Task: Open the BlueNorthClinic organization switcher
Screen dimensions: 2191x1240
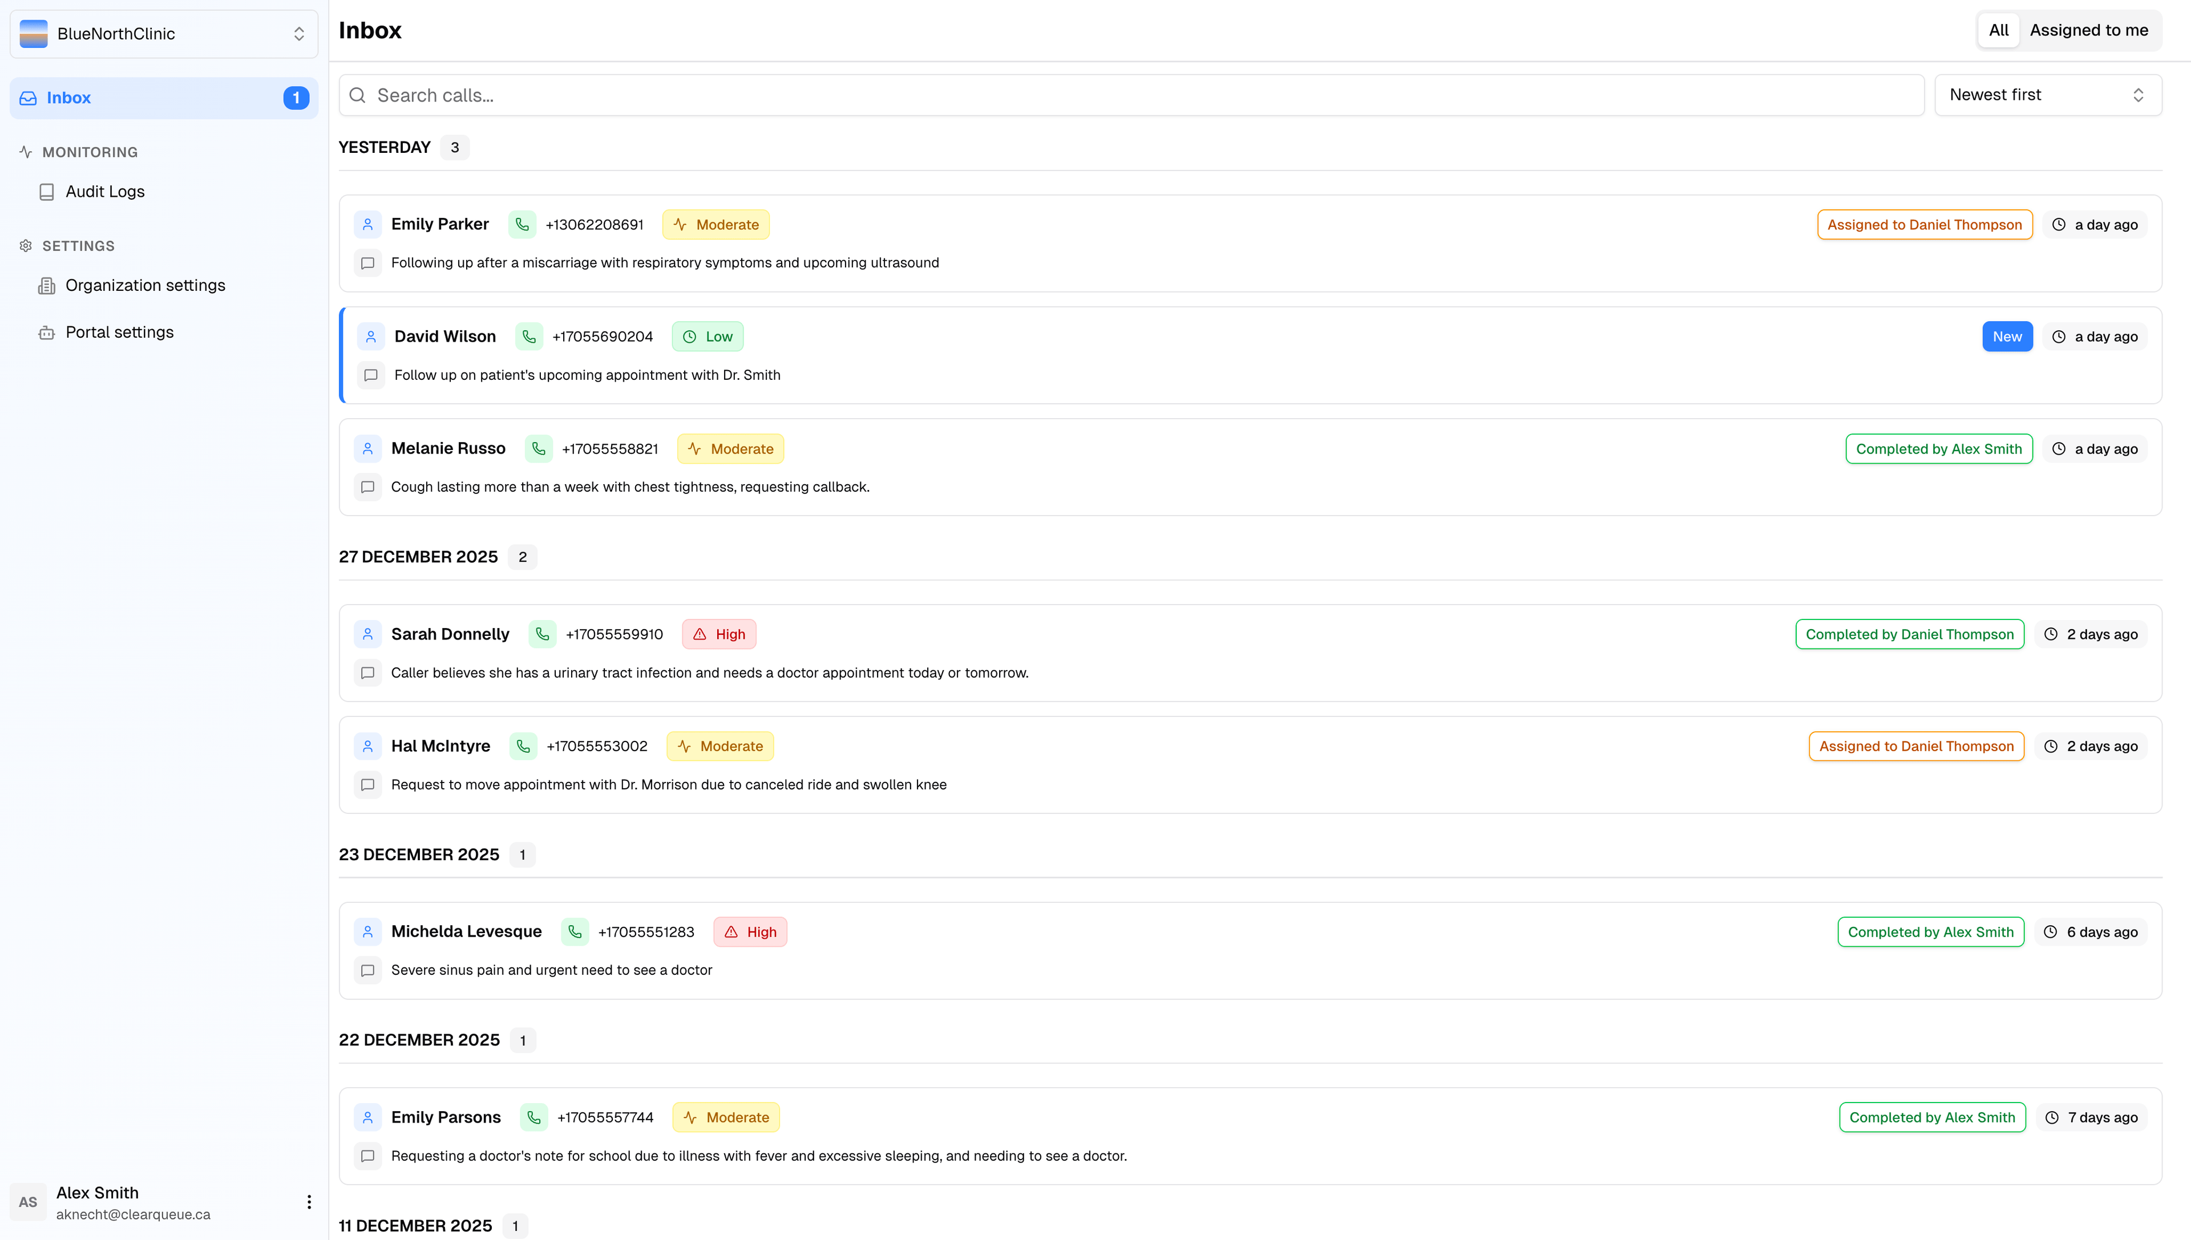Action: click(164, 34)
